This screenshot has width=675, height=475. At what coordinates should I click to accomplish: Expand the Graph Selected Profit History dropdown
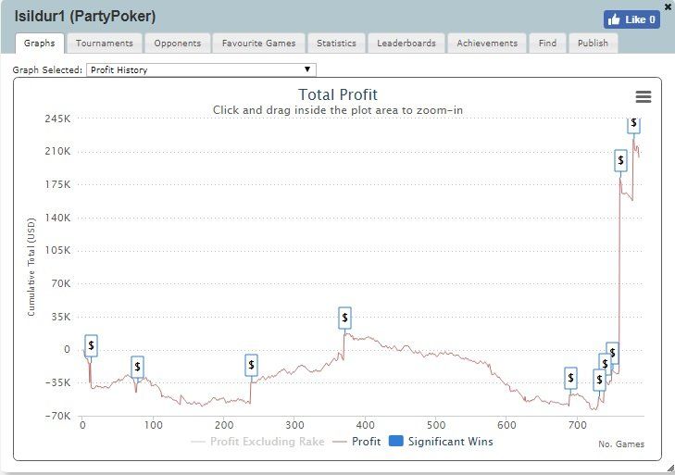point(201,69)
